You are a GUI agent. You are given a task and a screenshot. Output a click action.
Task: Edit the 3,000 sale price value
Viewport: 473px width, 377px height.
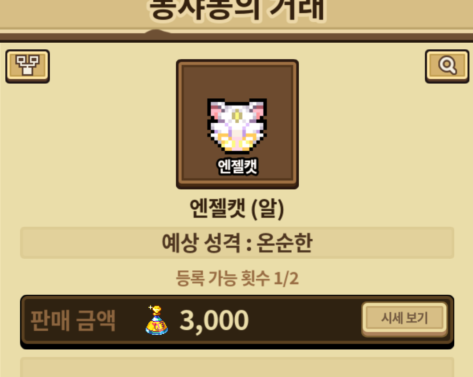point(214,321)
